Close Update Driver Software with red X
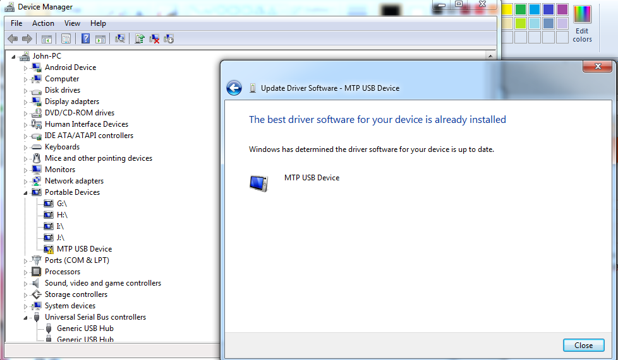 (x=598, y=66)
